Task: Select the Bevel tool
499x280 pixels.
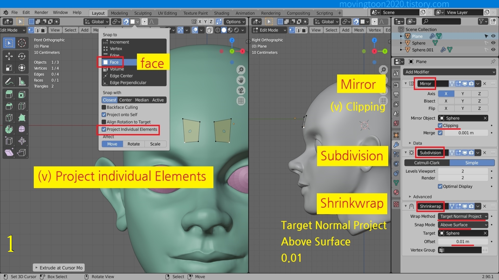Action: coord(9,106)
